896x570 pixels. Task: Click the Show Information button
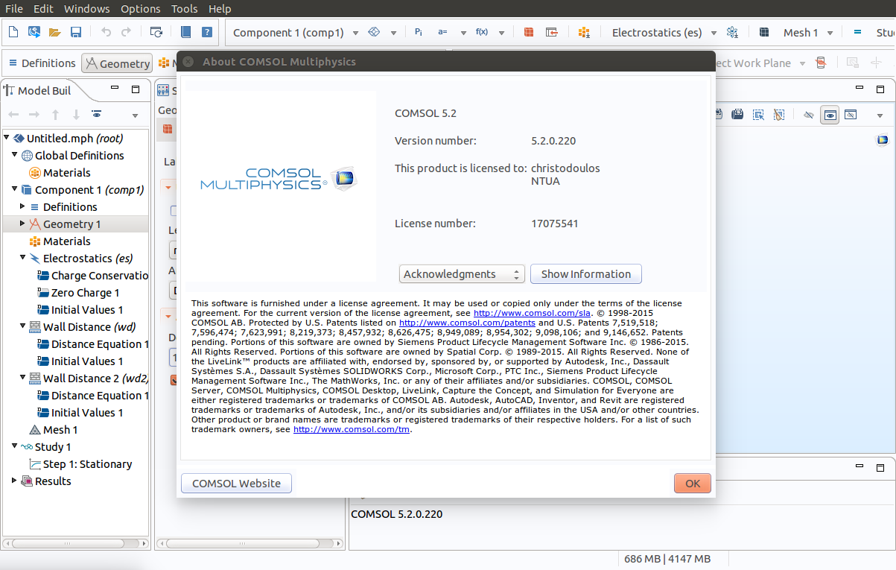[586, 274]
